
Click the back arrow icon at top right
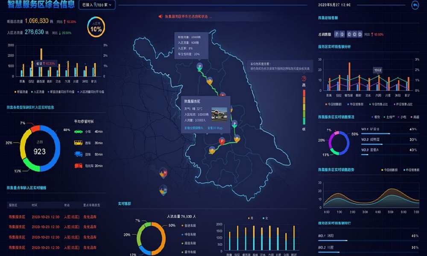[415, 5]
